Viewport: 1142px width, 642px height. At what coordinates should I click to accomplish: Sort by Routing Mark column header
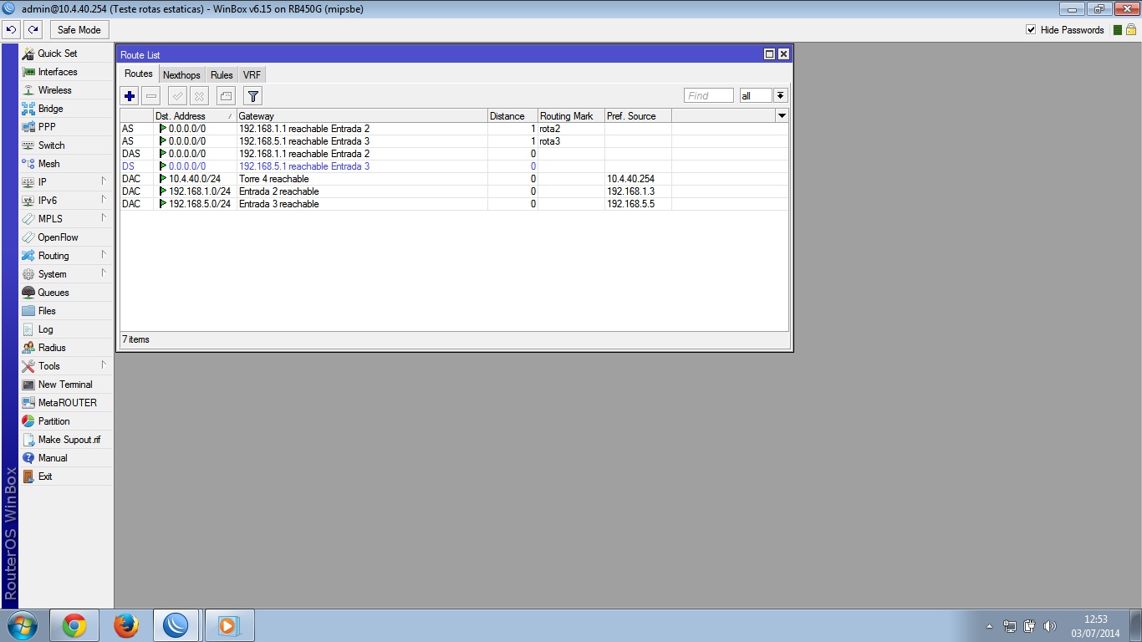coord(571,116)
